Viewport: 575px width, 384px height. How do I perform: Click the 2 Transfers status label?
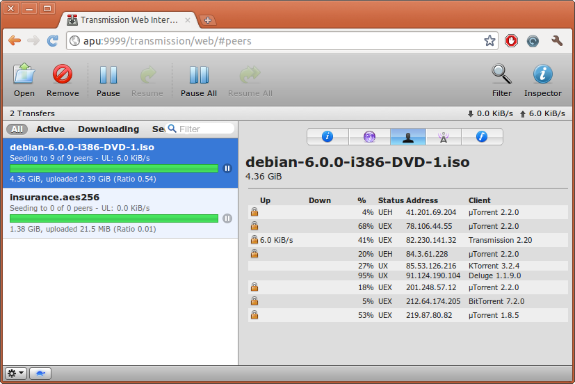click(x=32, y=113)
